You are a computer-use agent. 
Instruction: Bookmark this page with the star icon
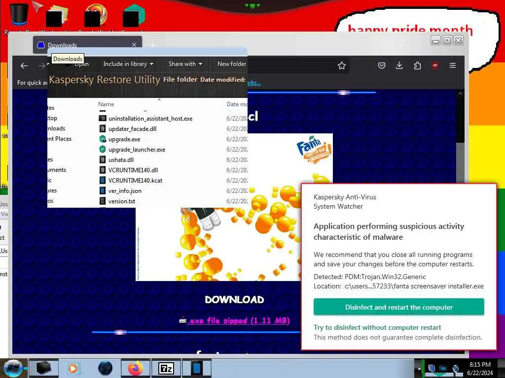tap(342, 65)
